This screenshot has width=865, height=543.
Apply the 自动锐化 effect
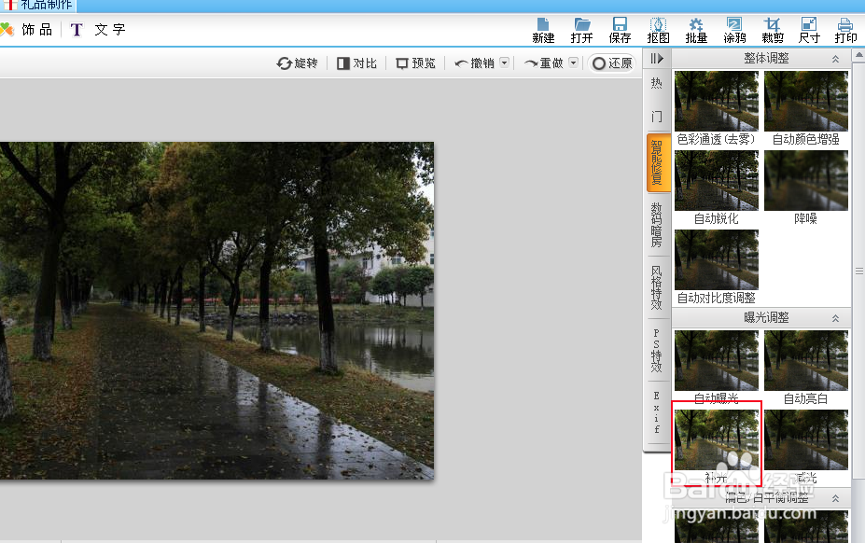click(x=717, y=188)
